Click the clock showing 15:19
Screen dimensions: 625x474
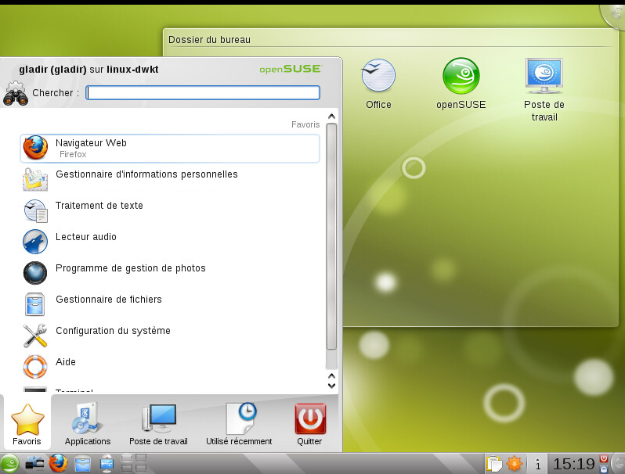point(573,464)
